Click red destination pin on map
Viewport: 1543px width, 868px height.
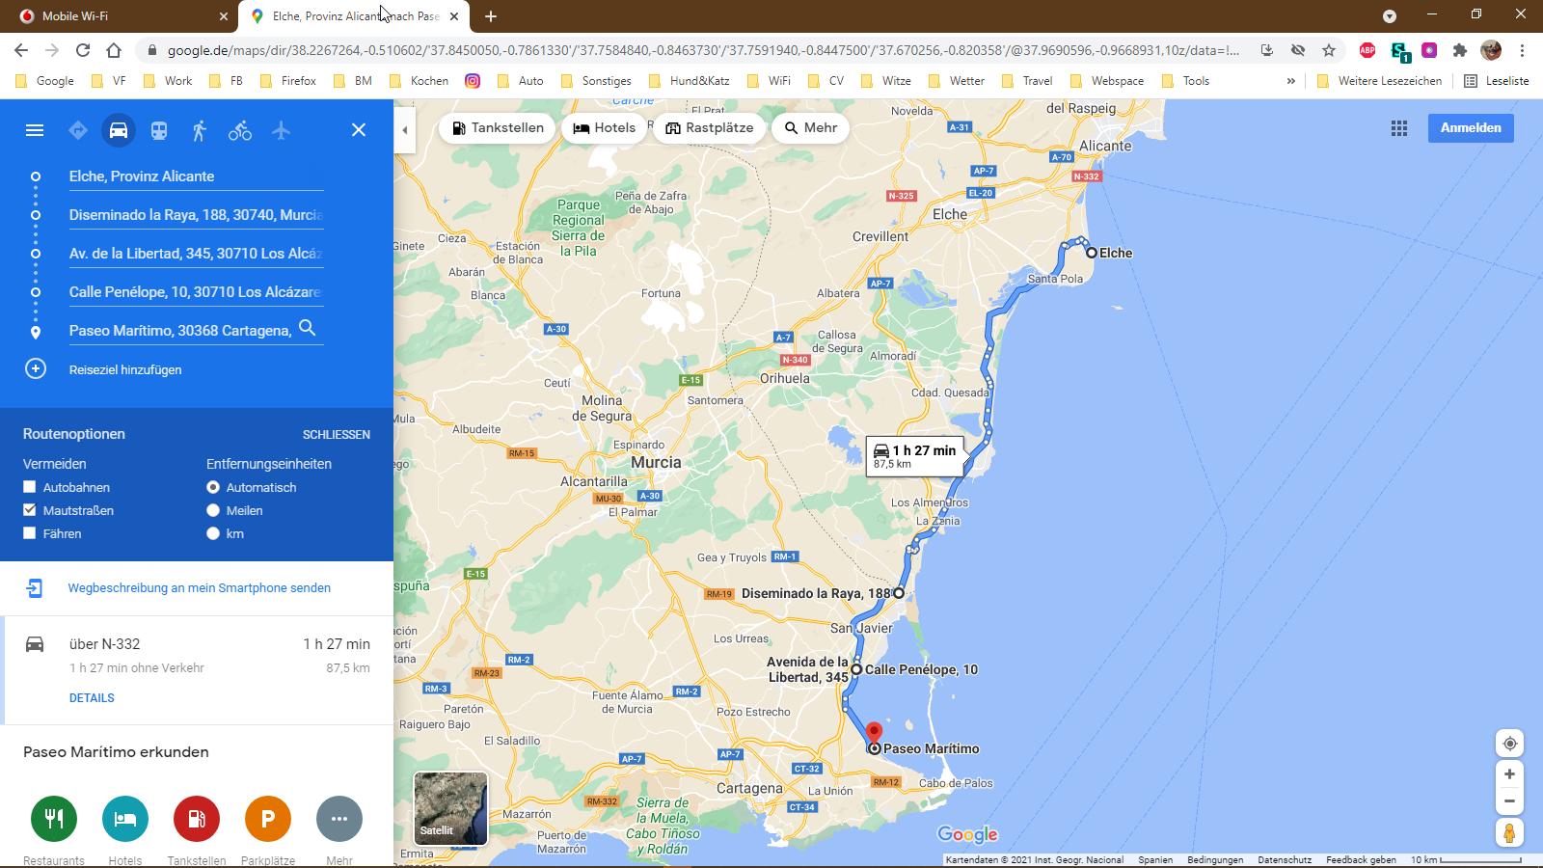pyautogui.click(x=874, y=735)
